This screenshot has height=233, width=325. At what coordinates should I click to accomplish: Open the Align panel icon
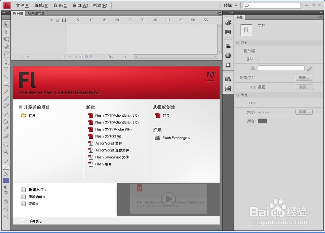(x=228, y=46)
